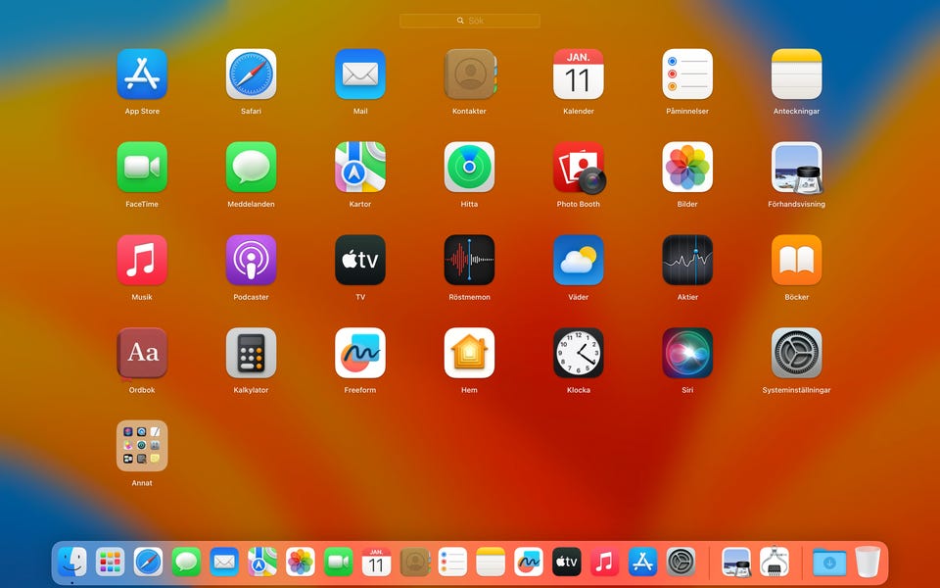
Task: Launch Kartor from the Launchpad grid
Action: [360, 167]
